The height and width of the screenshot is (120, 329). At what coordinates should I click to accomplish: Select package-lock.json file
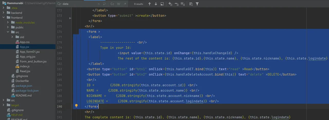click(x=27, y=91)
